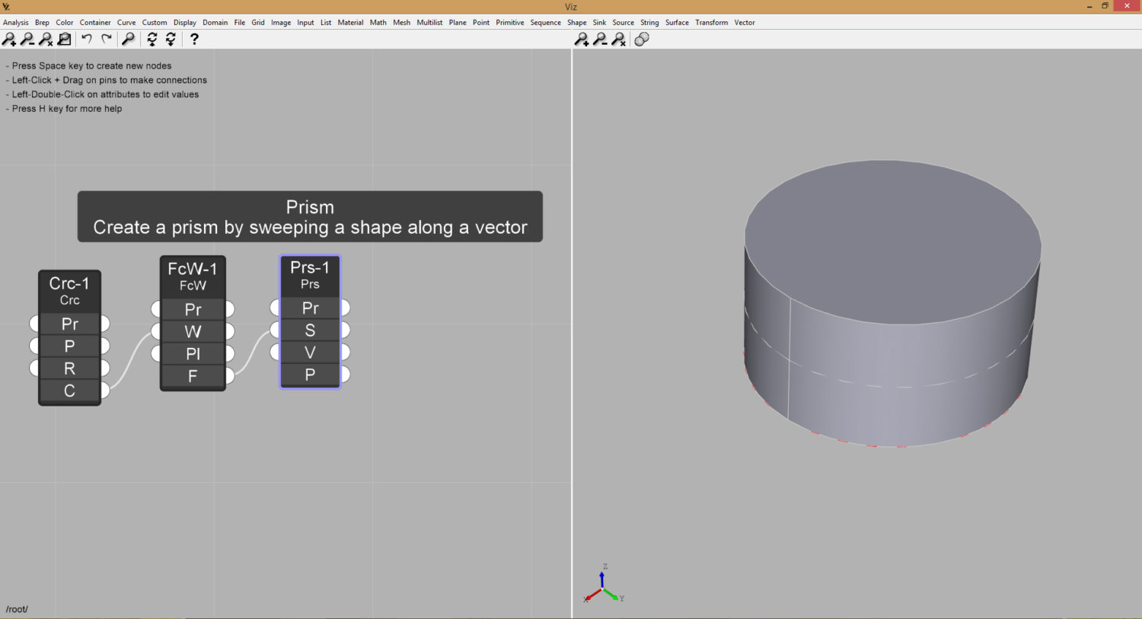Open the Shape menu

pyautogui.click(x=576, y=22)
